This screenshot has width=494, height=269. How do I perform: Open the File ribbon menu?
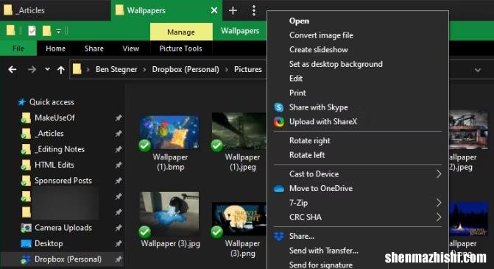coord(18,49)
